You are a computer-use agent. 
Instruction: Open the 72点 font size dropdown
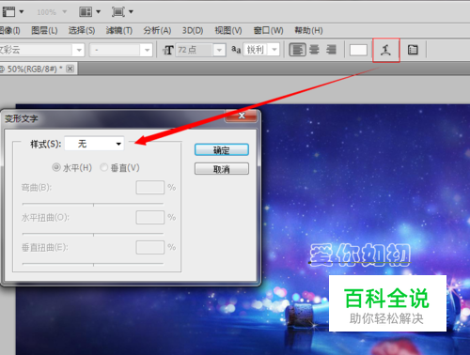pos(219,50)
